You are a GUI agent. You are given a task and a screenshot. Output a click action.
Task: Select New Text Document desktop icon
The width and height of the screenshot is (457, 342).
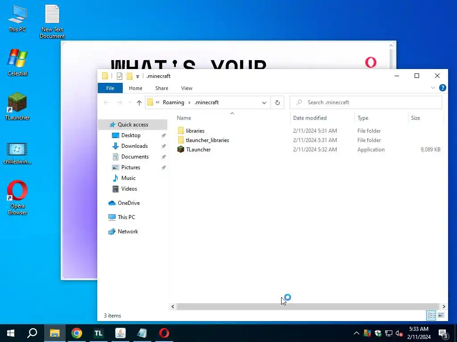52,21
